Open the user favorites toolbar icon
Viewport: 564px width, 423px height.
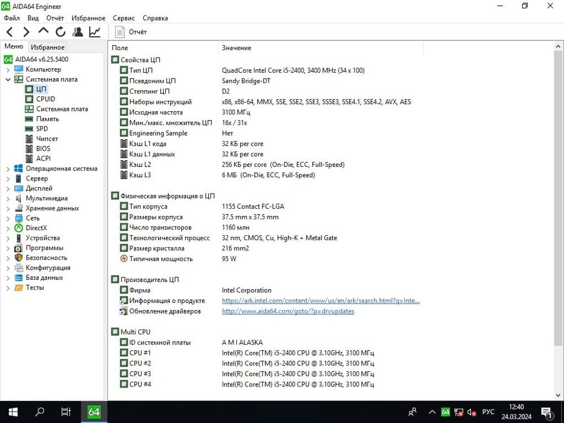click(x=77, y=32)
